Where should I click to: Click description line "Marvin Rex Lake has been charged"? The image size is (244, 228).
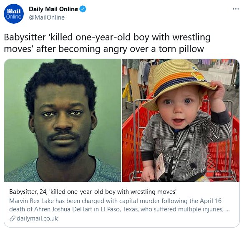pyautogui.click(x=115, y=201)
